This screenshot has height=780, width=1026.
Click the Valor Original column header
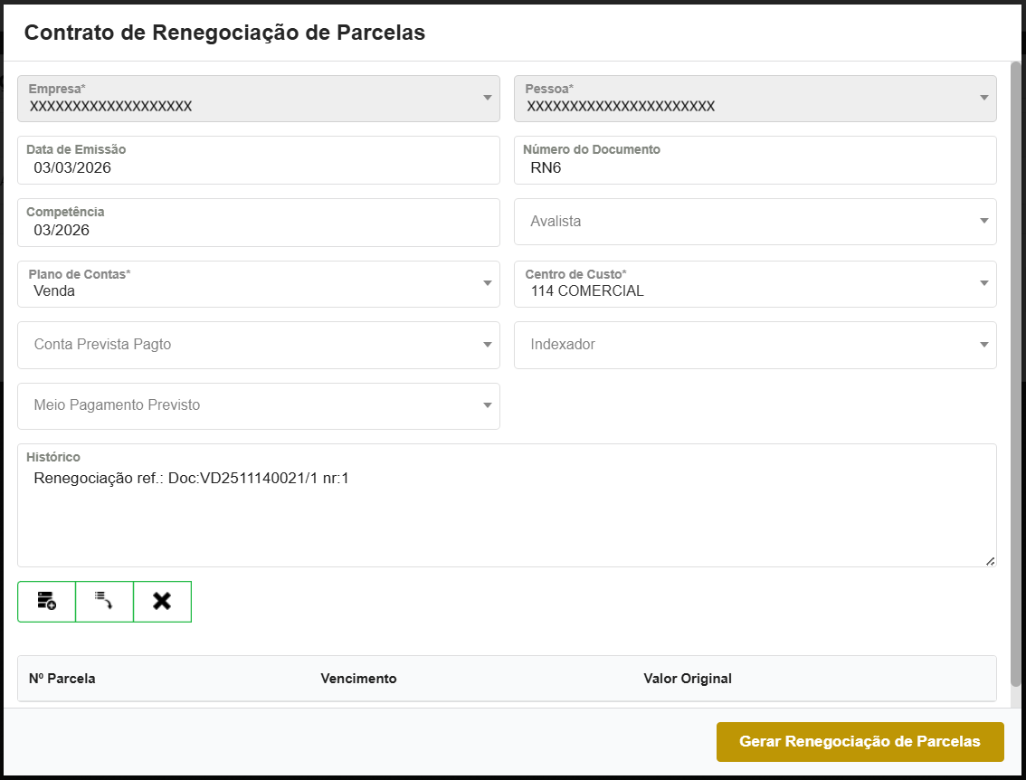coord(688,679)
